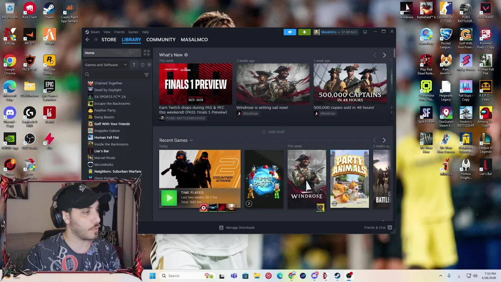
Task: Open the green notifications bell
Action: pos(304,32)
